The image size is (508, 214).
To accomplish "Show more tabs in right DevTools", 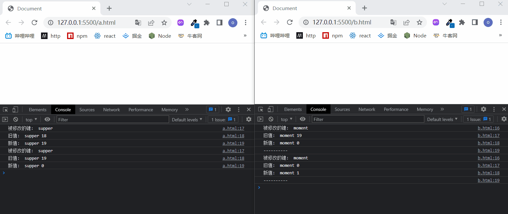I will click(442, 109).
